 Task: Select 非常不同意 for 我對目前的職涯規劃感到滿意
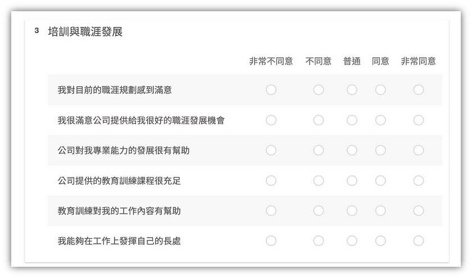click(271, 90)
